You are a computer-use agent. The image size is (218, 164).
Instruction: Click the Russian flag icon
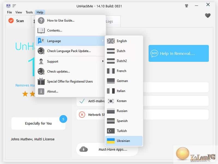(111, 111)
